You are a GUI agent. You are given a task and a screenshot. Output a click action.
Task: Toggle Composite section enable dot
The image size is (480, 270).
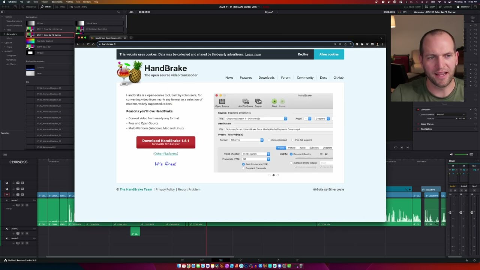[418, 109]
